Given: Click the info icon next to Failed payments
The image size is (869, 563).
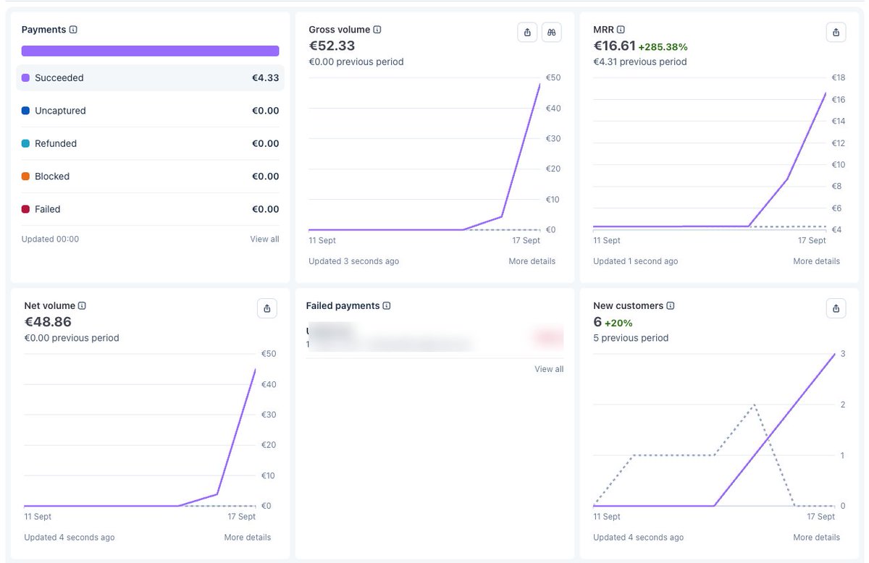Looking at the screenshot, I should (387, 306).
